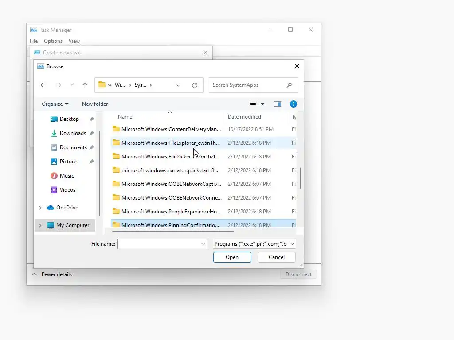The image size is (454, 340).
Task: Change view with the view icon
Action: click(x=253, y=104)
